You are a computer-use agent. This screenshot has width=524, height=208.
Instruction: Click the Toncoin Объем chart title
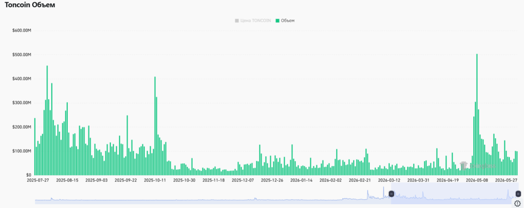[x=29, y=5]
